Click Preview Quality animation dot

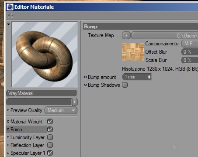pyautogui.click(x=8, y=110)
